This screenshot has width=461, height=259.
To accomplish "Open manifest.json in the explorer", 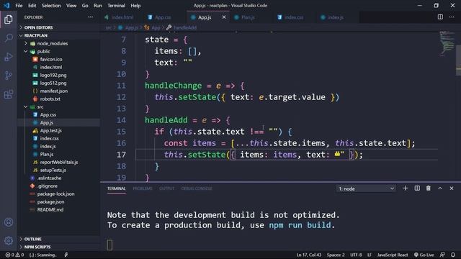I will [54, 91].
